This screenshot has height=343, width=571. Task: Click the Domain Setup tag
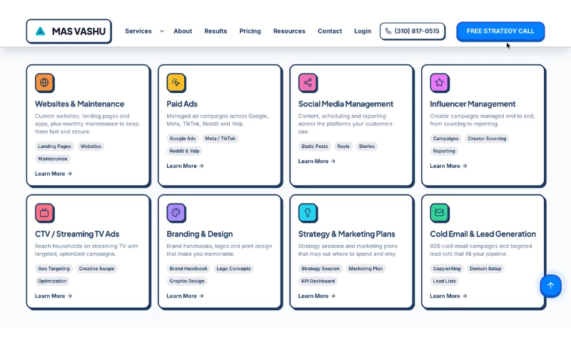coord(485,269)
